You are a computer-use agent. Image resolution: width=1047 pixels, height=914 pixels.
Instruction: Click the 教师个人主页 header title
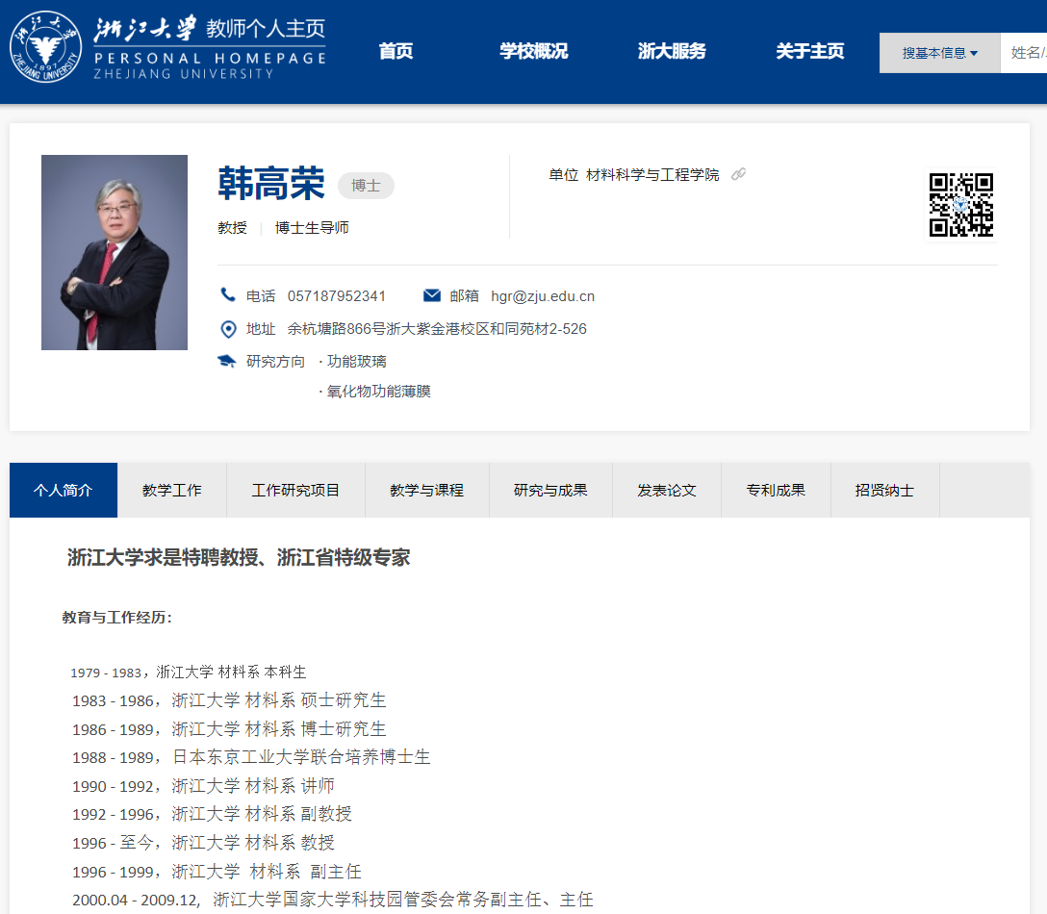click(265, 28)
